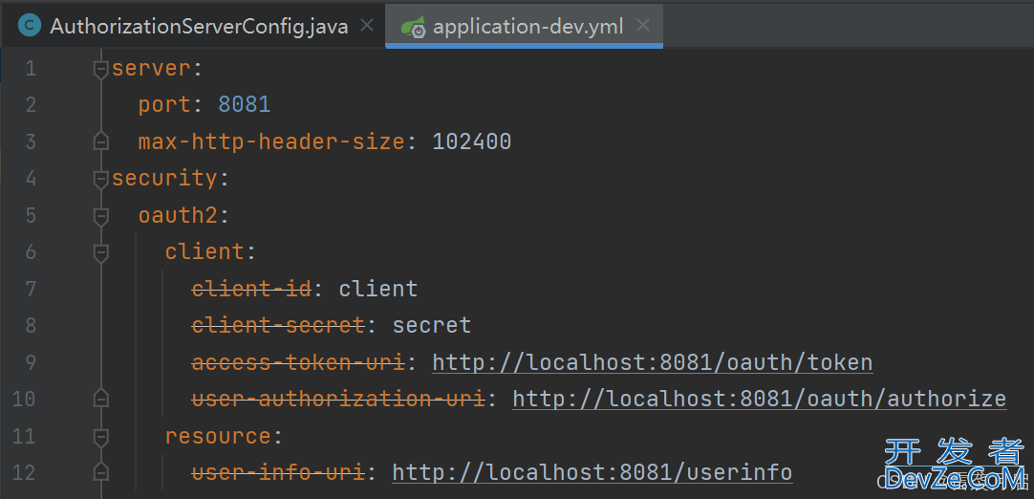Image resolution: width=1034 pixels, height=499 pixels.
Task: Collapse the server block fold marker
Action: 100,69
